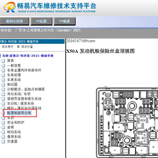
Task: Select the 座椅 entry
Action: click(11, 127)
